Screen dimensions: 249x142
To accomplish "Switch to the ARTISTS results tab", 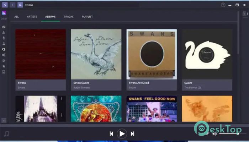I will click(x=32, y=17).
